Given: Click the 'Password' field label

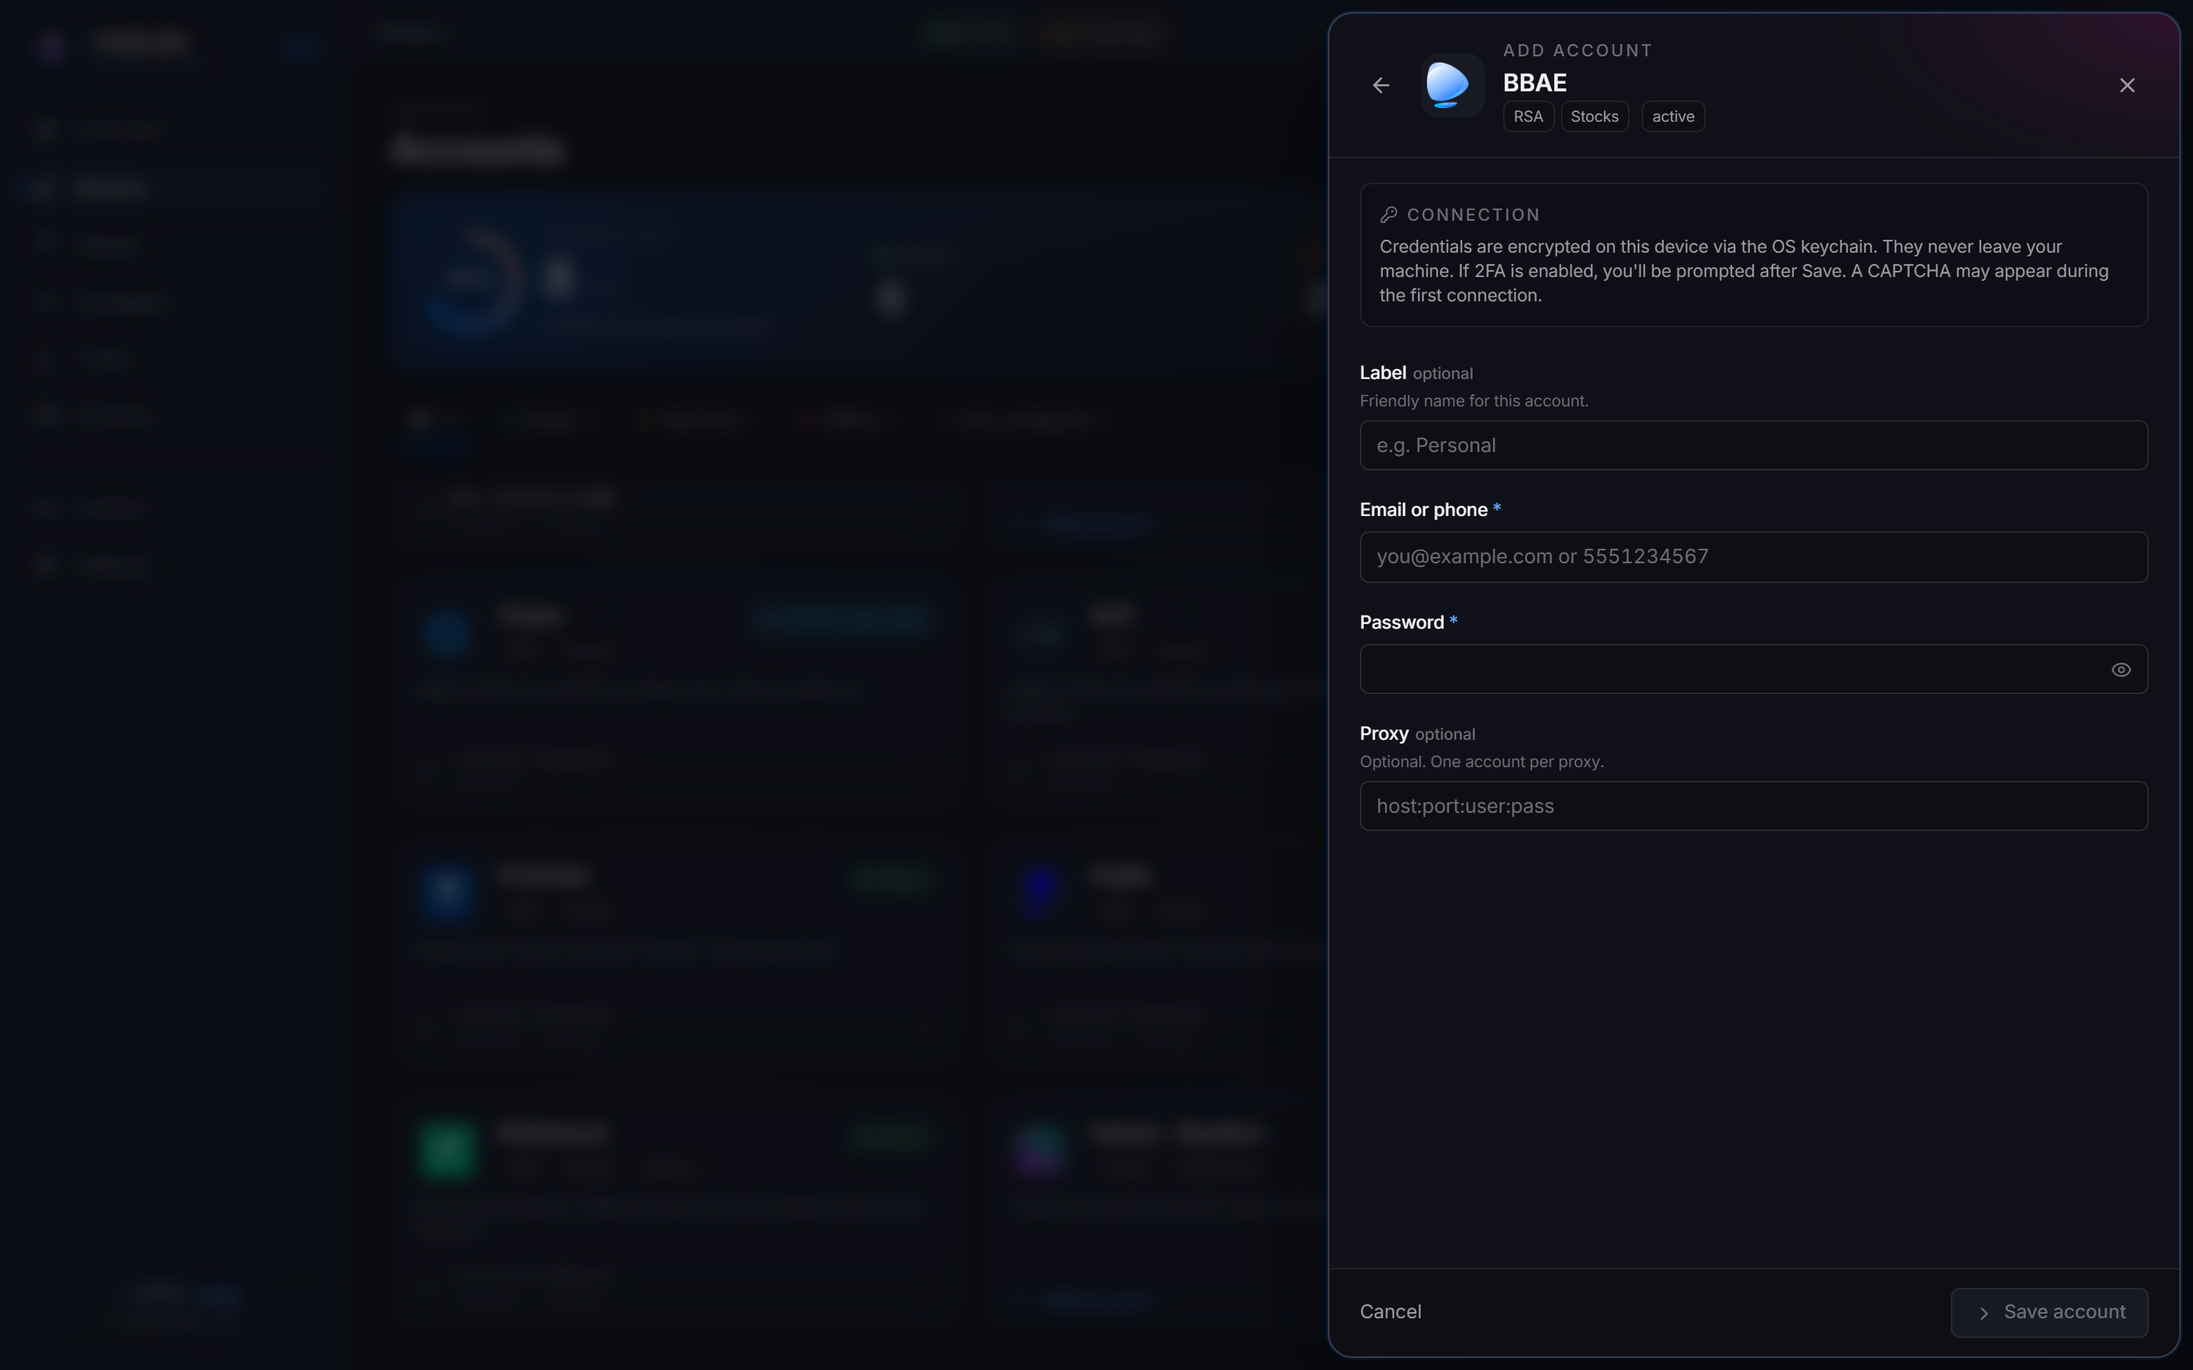Looking at the screenshot, I should pyautogui.click(x=1401, y=623).
